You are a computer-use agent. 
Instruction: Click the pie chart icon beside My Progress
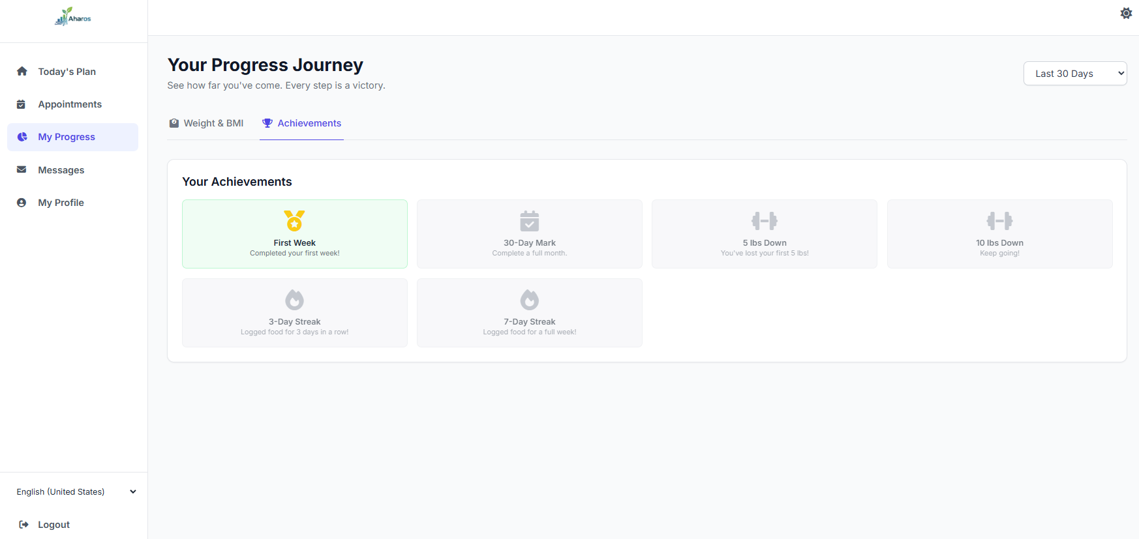click(x=22, y=137)
